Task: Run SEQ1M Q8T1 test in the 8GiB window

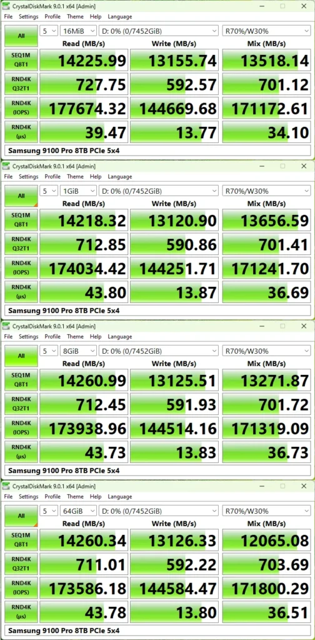Action: (x=21, y=380)
